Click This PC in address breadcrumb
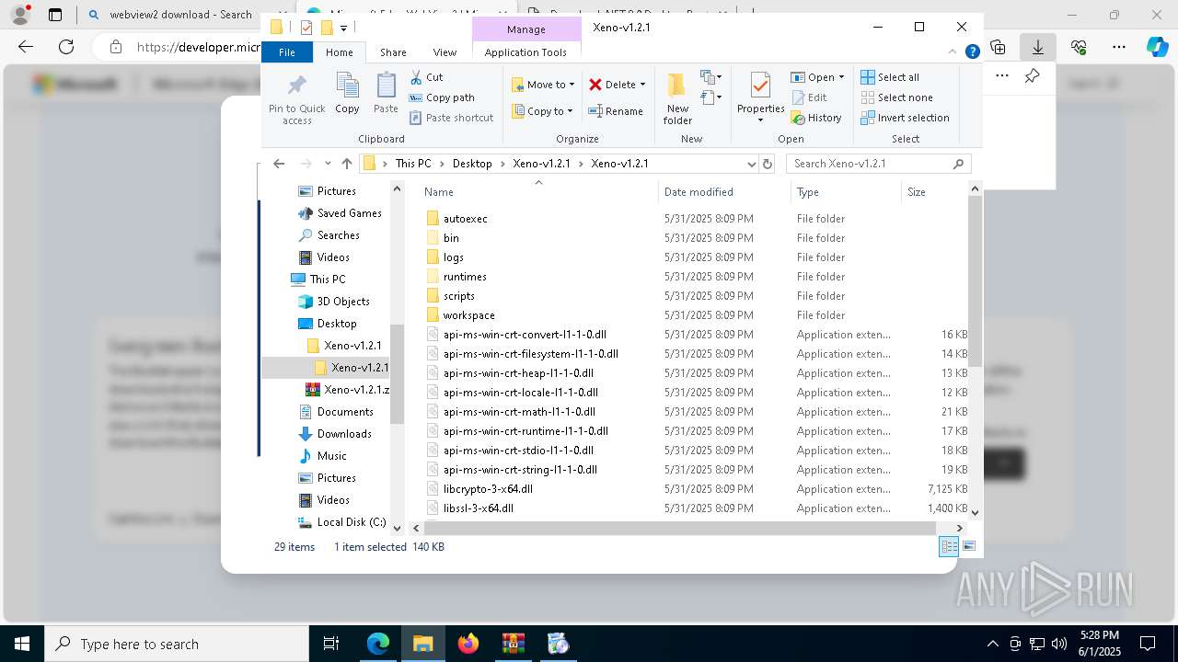Viewport: 1178px width, 662px height. 413,164
